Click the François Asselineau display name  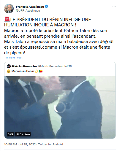pos(30,7)
